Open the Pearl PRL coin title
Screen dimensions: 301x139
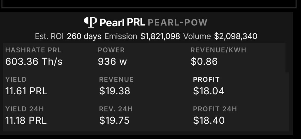point(122,22)
